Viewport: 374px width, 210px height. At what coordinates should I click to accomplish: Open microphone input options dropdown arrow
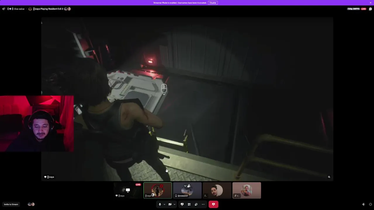point(164,204)
